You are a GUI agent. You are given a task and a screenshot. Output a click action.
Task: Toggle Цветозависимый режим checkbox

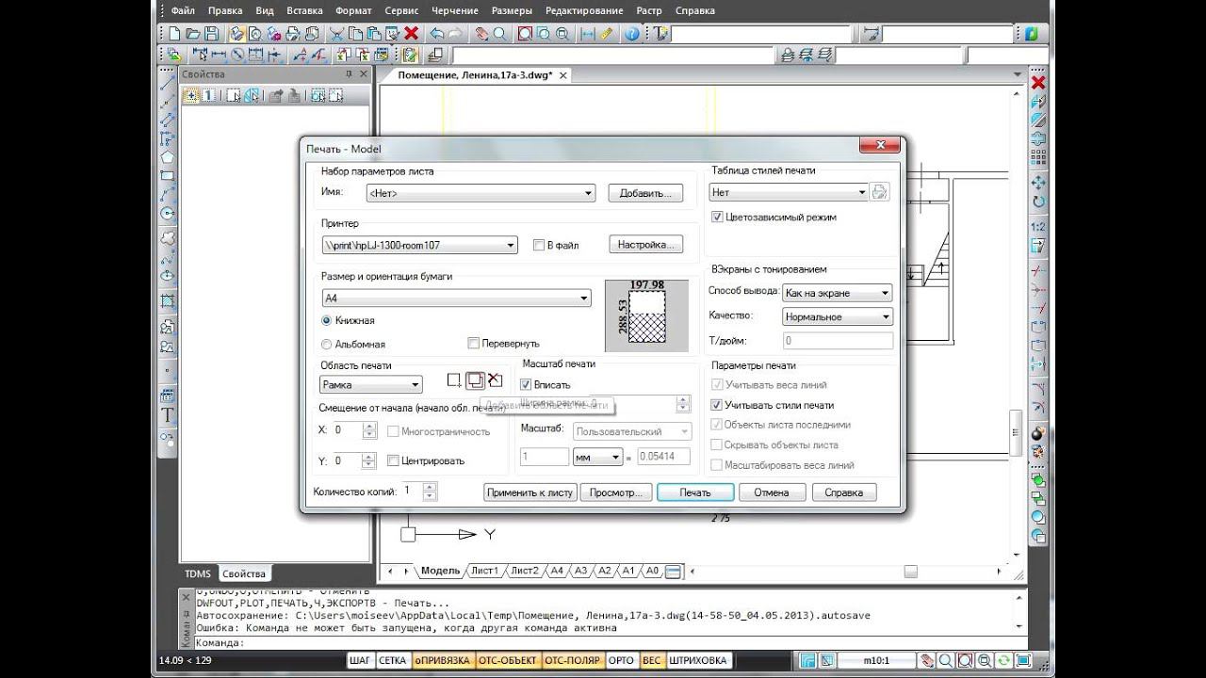(718, 217)
